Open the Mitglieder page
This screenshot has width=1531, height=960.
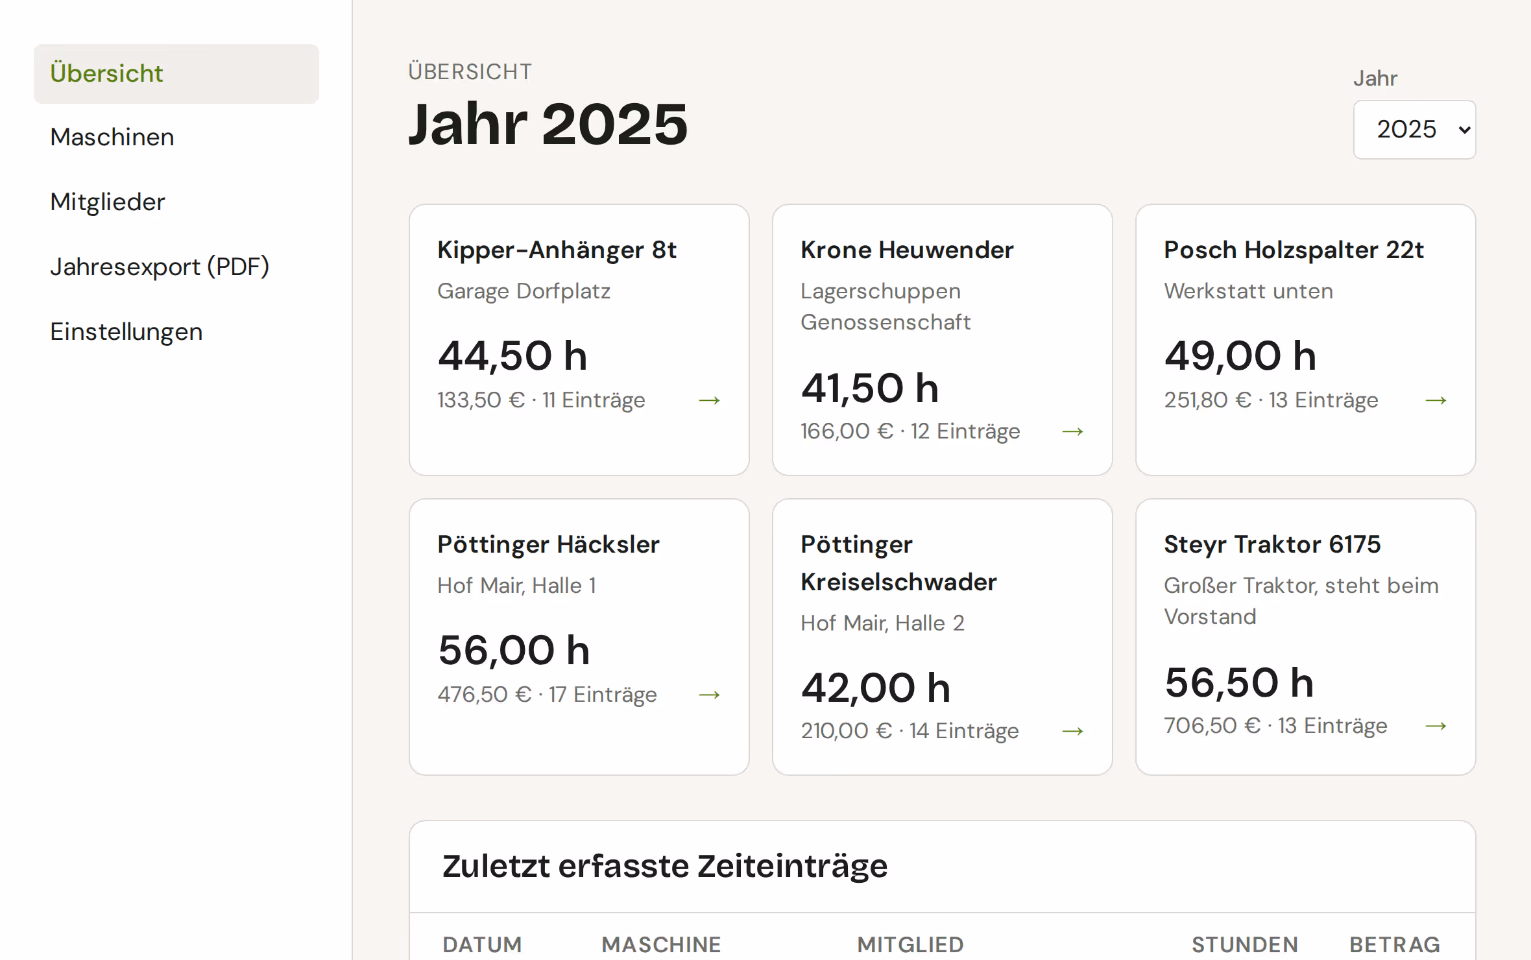(176, 202)
